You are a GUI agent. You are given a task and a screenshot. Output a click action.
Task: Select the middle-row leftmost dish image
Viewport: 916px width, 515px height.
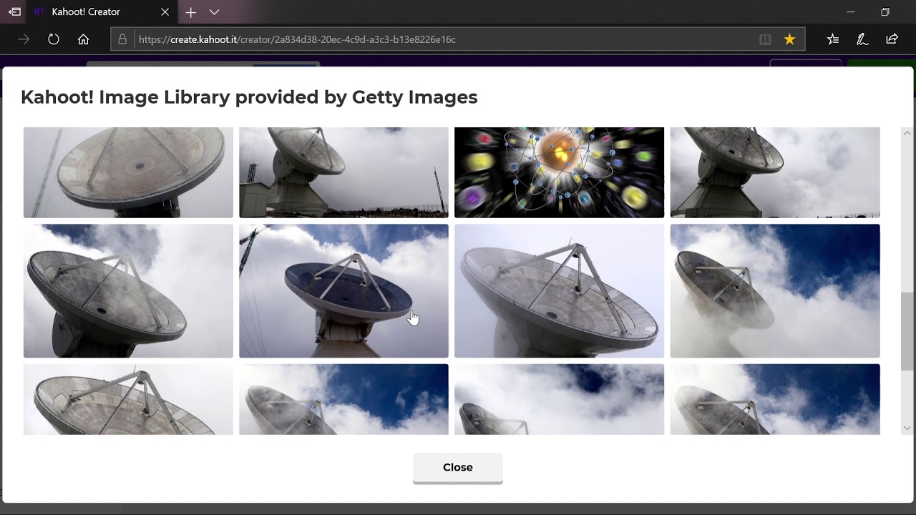[128, 290]
